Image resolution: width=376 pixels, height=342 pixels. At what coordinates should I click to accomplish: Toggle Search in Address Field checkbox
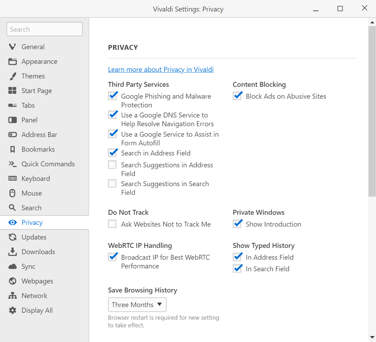112,153
